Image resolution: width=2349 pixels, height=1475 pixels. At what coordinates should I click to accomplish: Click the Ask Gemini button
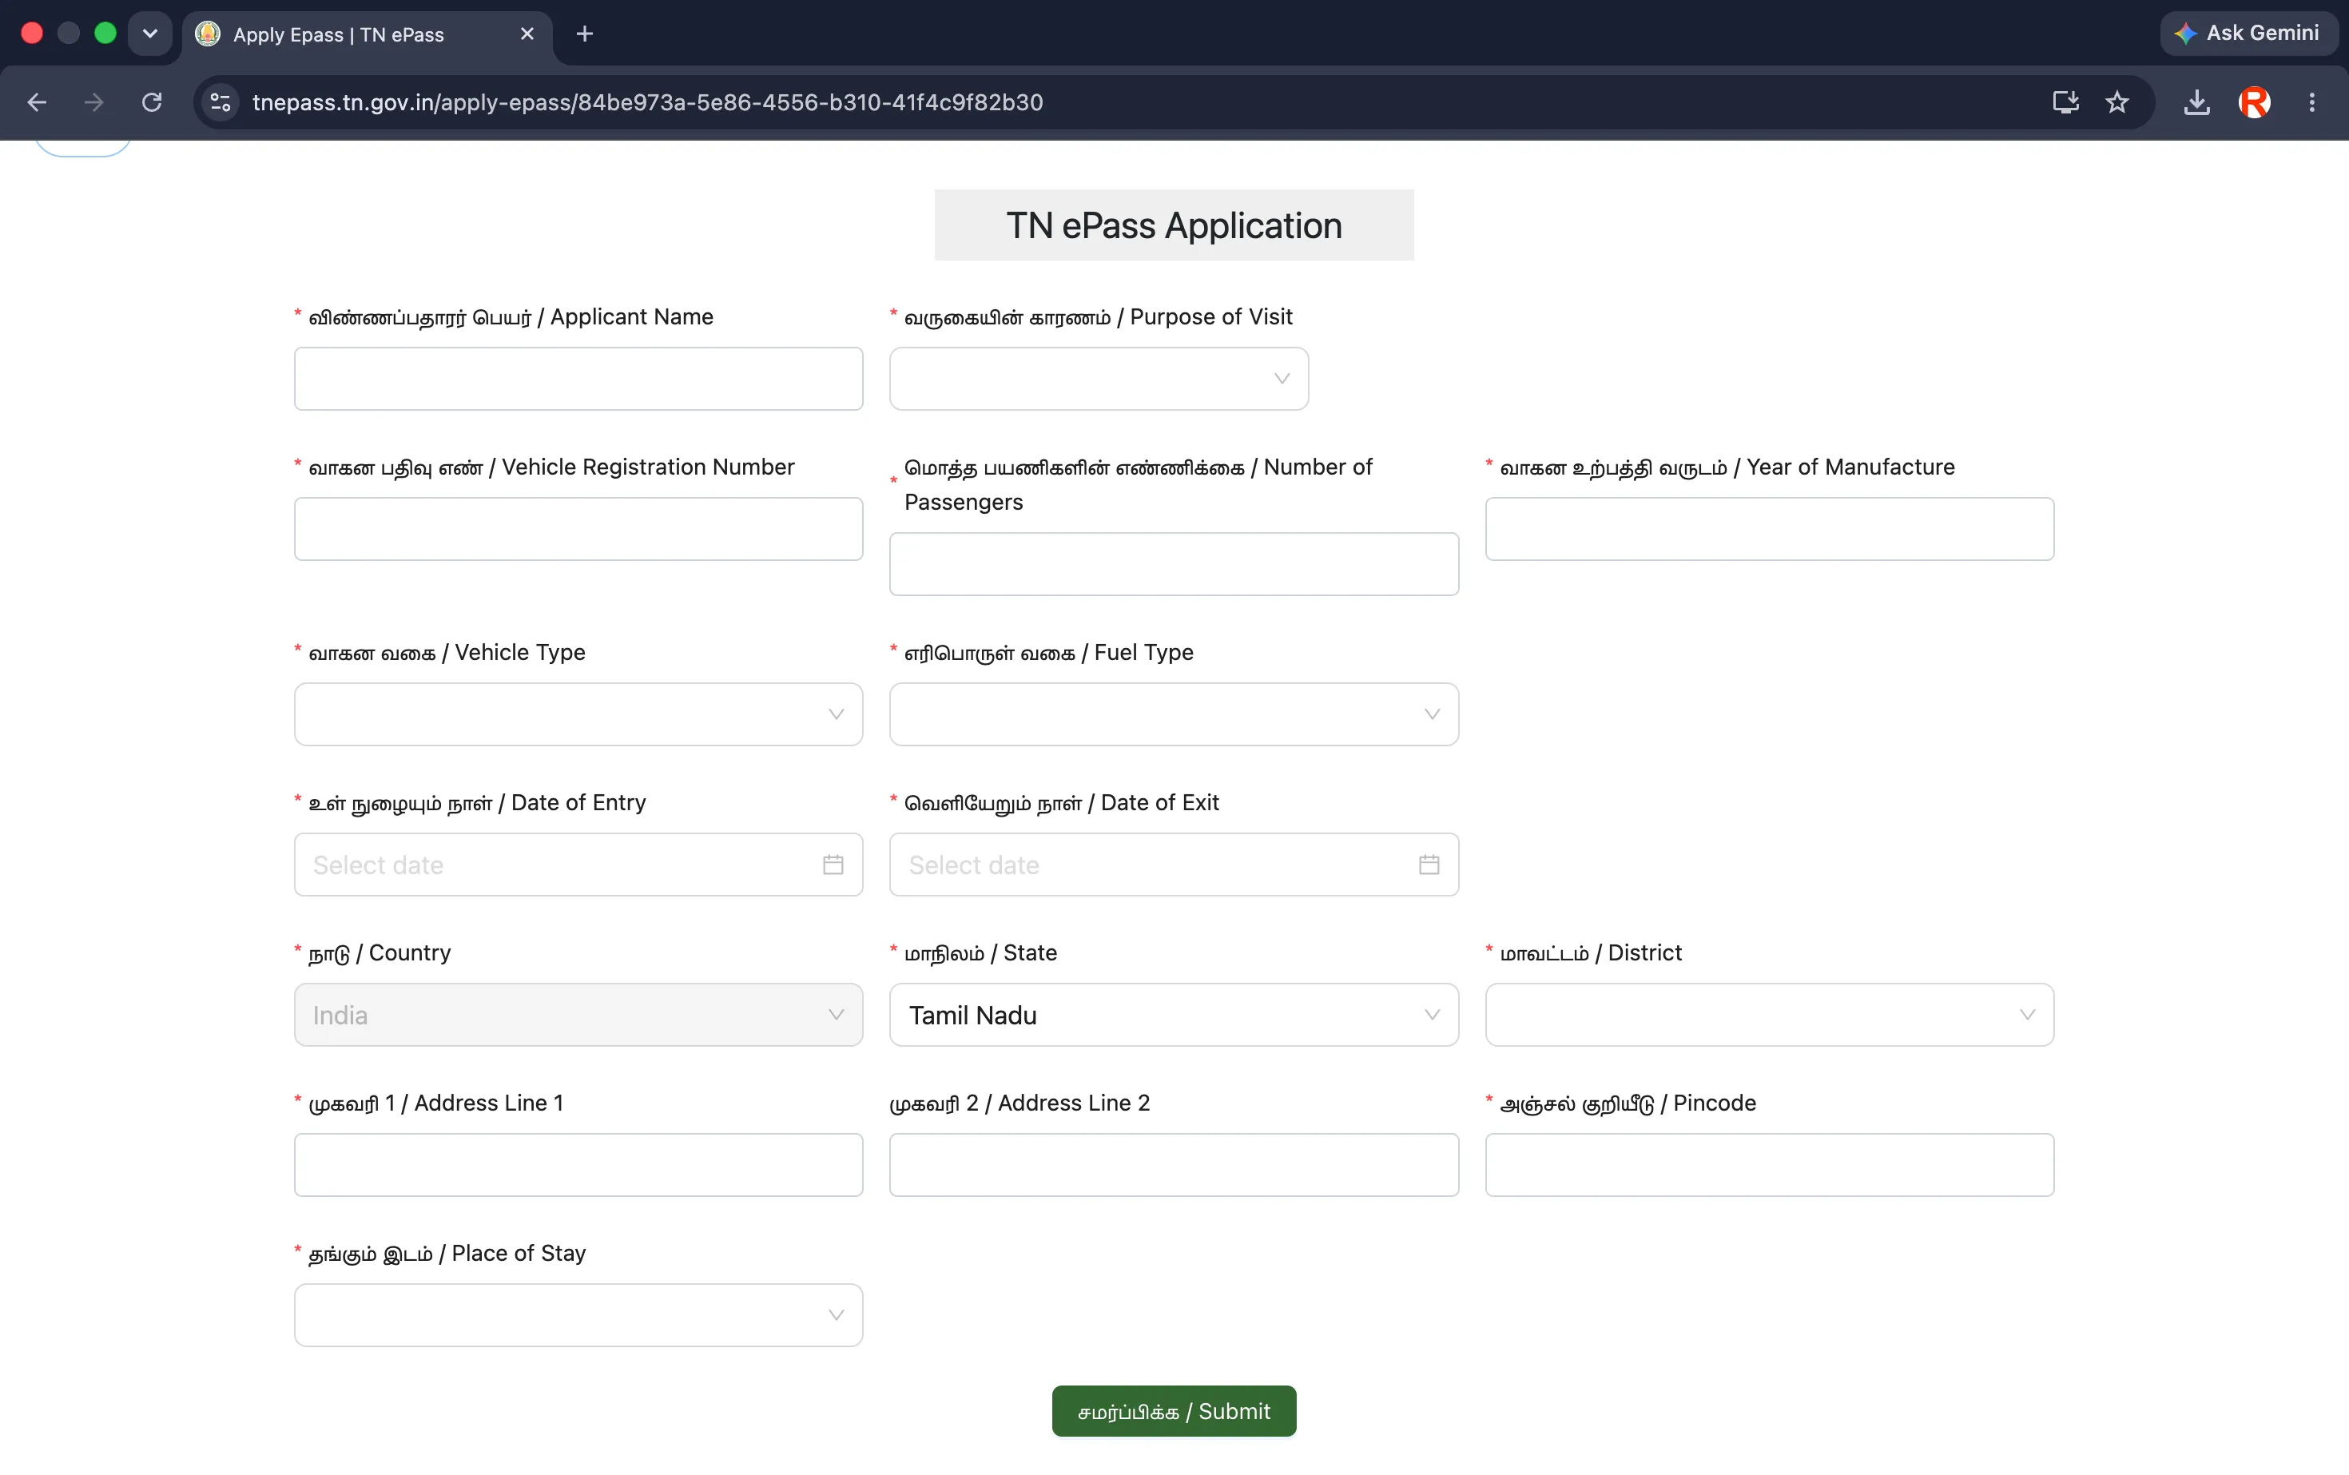point(2248,34)
